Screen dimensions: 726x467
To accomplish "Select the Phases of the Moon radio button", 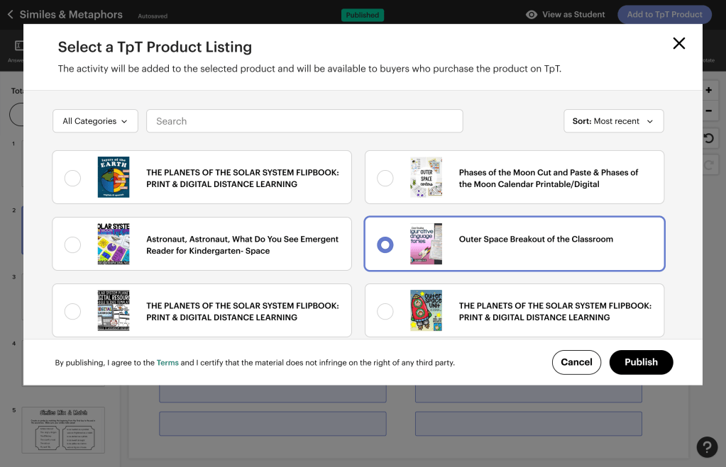I will pyautogui.click(x=385, y=178).
